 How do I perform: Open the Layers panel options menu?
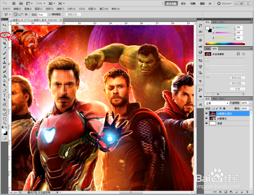point(251,99)
